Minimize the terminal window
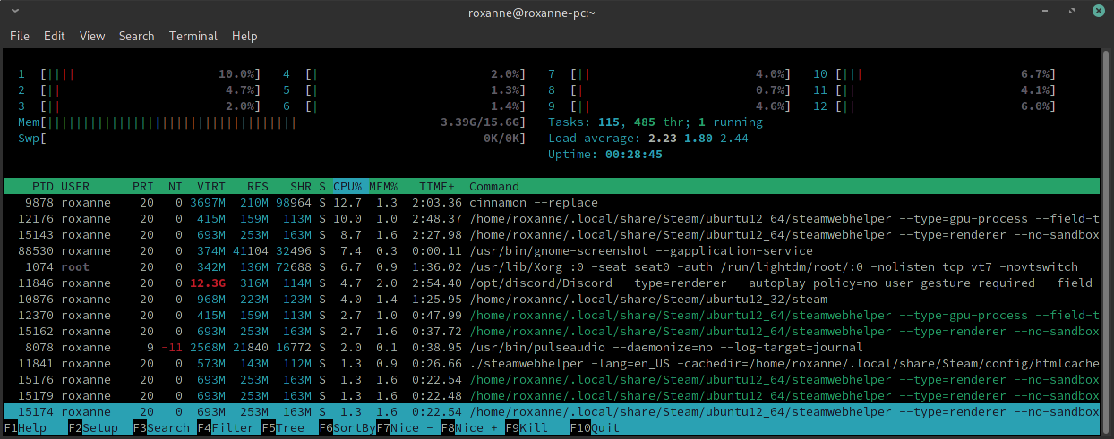This screenshot has width=1114, height=439. [x=1047, y=13]
